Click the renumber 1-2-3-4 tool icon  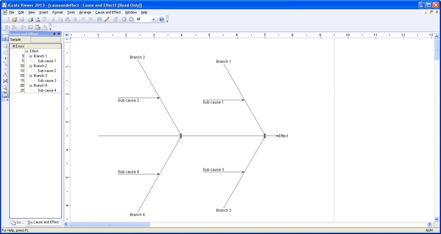(x=5, y=81)
